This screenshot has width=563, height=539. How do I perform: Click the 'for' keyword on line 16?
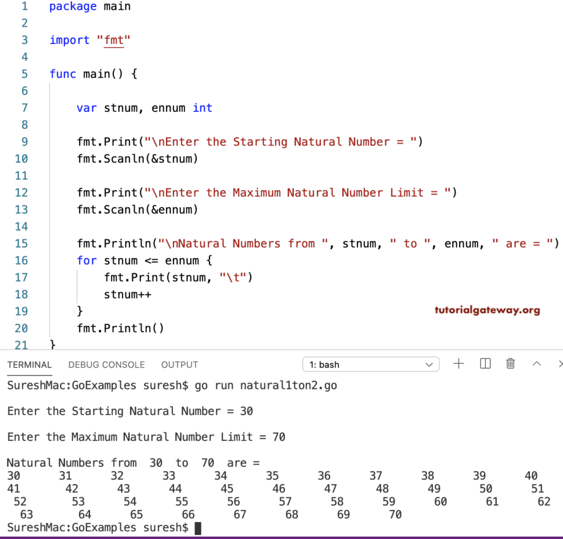click(86, 260)
